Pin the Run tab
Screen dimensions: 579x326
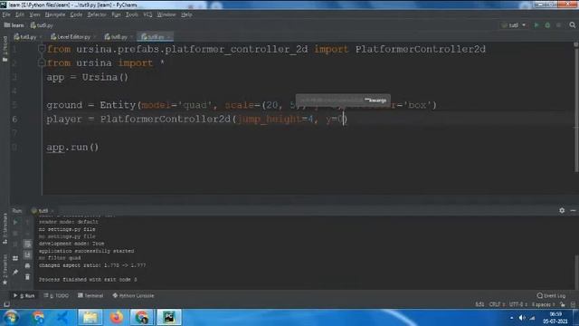click(x=15, y=273)
